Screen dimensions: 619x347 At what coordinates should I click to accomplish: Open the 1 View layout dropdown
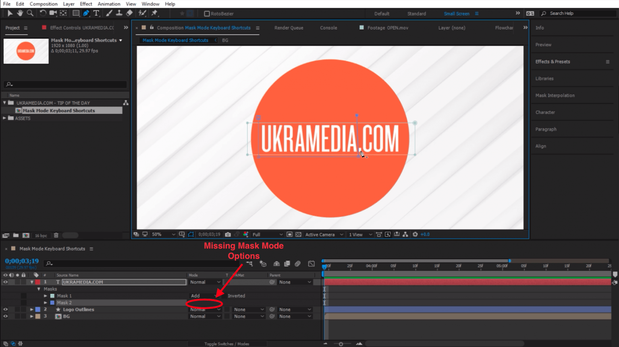(x=360, y=234)
